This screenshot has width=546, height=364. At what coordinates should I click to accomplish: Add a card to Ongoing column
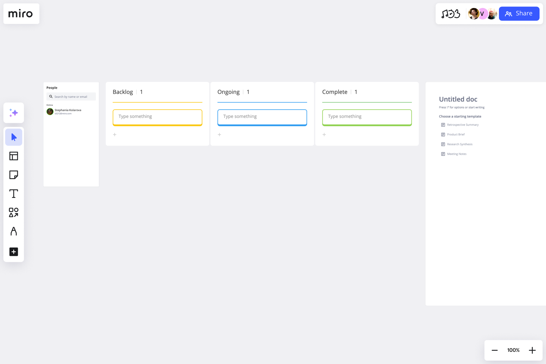[220, 135]
